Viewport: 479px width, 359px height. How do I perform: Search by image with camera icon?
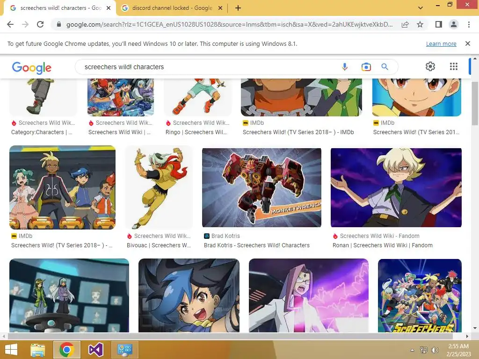coord(366,67)
